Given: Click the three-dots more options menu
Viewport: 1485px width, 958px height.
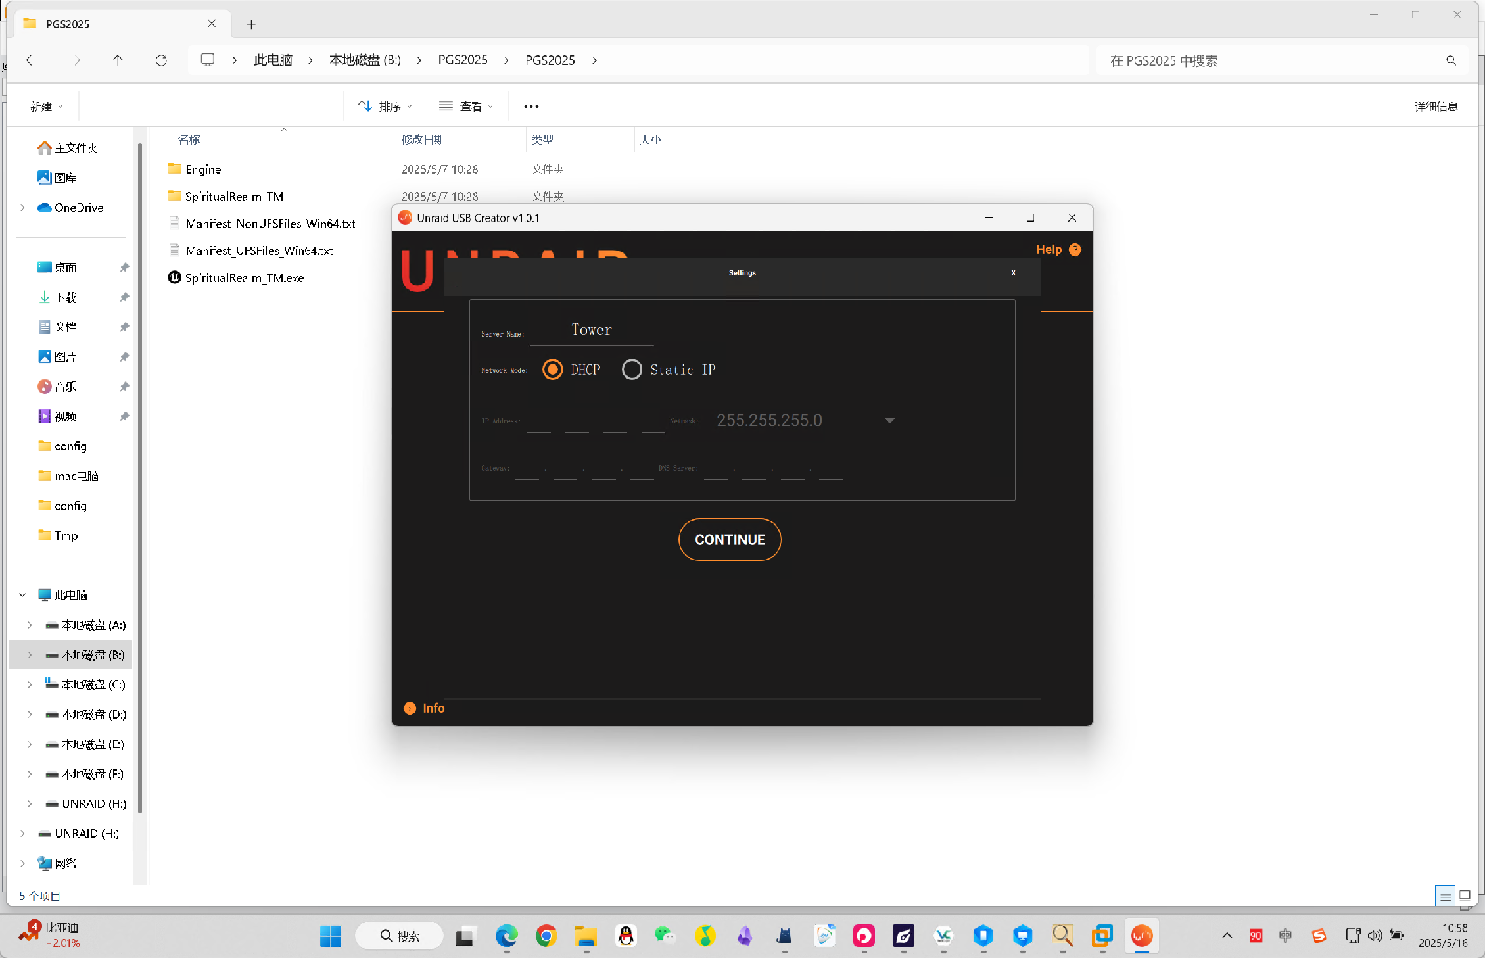Looking at the screenshot, I should click(531, 107).
